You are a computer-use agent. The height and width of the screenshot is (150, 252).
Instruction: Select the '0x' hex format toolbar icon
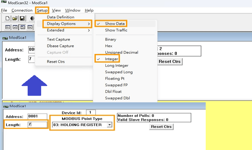pos(30,27)
